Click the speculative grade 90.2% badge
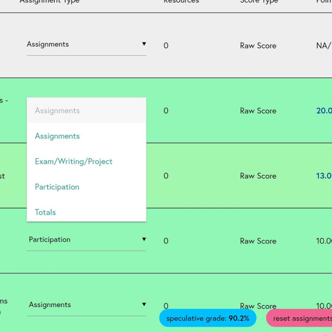The width and height of the screenshot is (332, 332). 207,318
